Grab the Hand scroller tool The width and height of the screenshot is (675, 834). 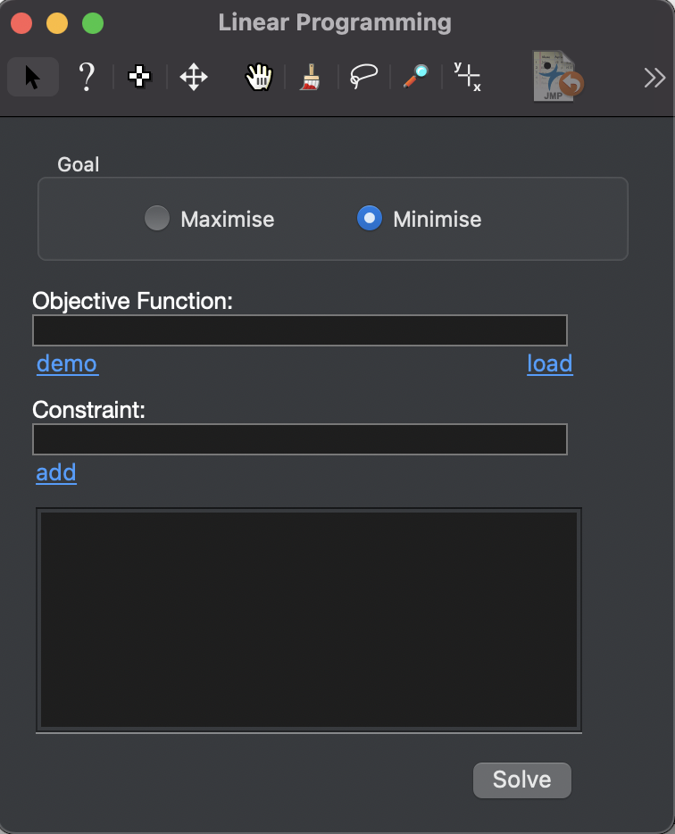coord(258,78)
